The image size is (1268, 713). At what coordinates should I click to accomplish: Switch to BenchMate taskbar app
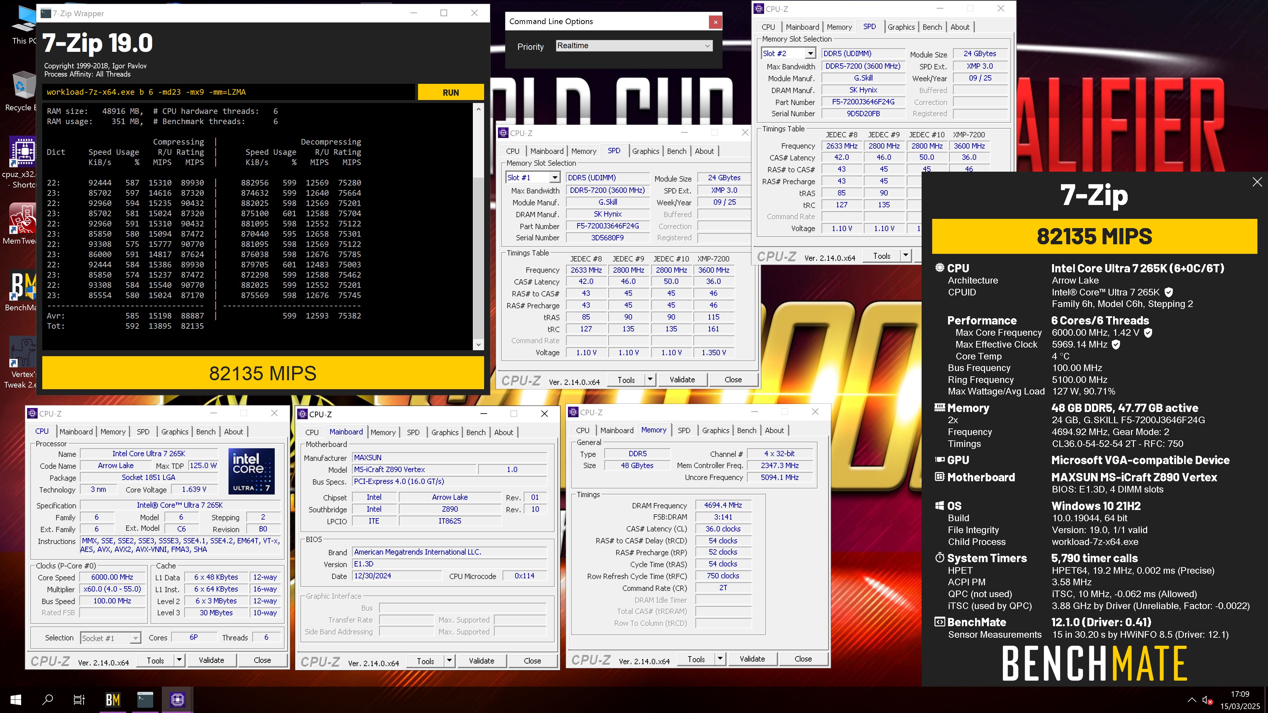click(x=113, y=699)
